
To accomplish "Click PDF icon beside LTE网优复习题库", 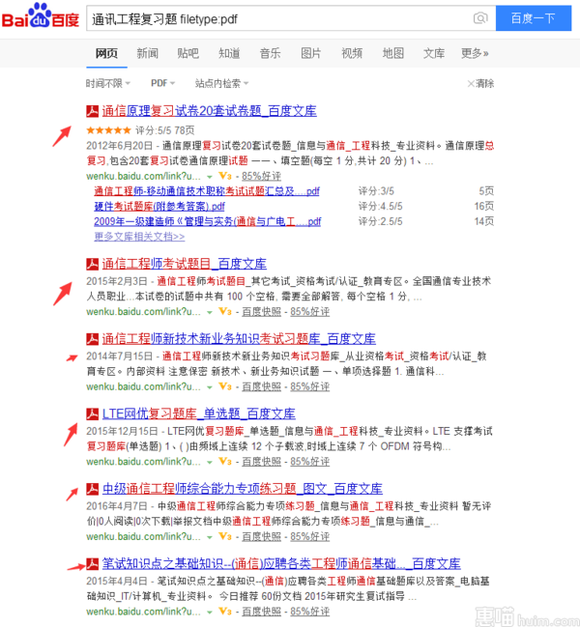I will click(93, 413).
